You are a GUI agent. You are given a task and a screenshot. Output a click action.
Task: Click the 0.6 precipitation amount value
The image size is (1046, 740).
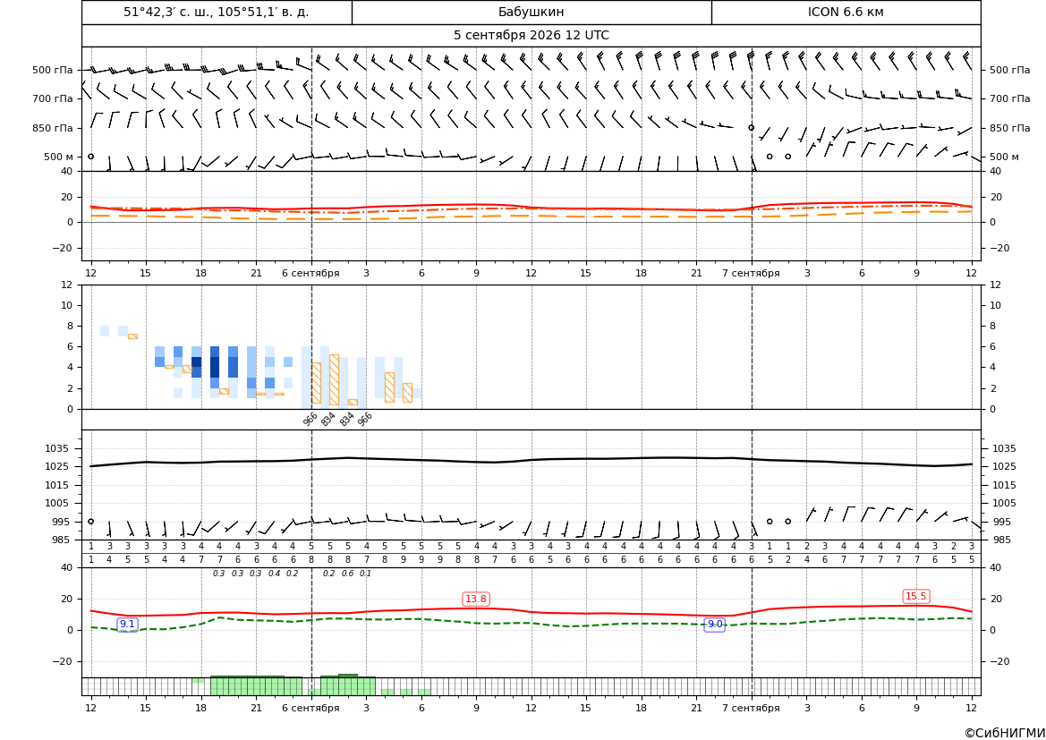pyautogui.click(x=347, y=574)
